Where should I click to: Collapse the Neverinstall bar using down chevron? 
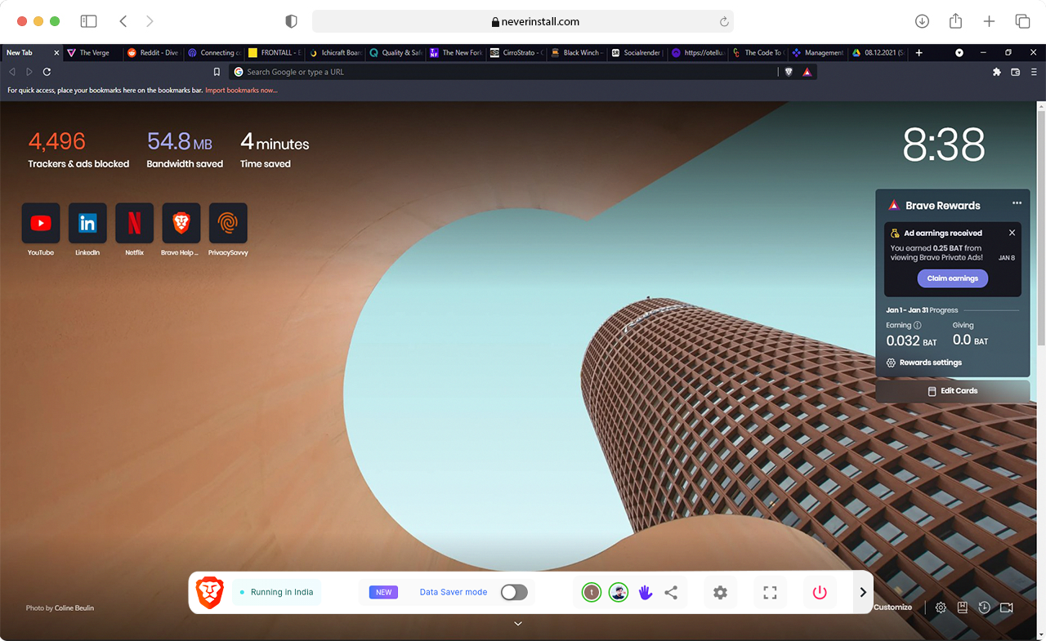click(x=518, y=624)
